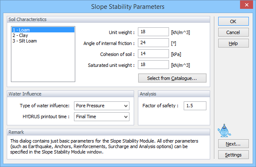Click the water drop wizard mascot icon
The image size is (256, 167).
click(x=224, y=130)
